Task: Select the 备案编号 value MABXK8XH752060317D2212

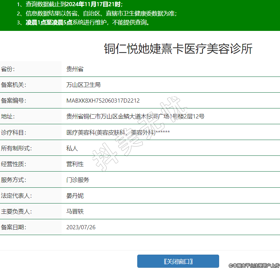Action: (103, 101)
